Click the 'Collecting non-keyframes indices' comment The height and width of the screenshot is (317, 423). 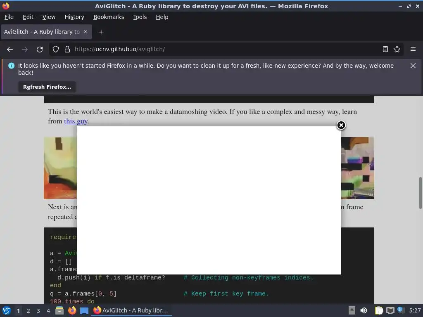pos(249,278)
